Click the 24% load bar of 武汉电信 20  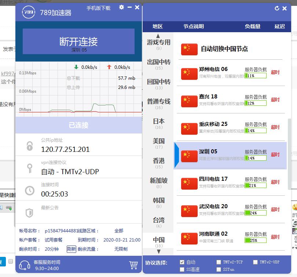(256, 213)
